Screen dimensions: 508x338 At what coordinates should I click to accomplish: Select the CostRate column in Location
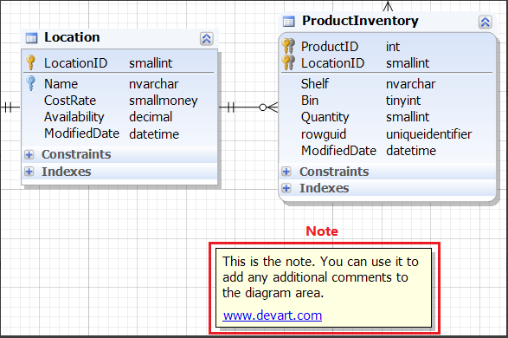coord(119,101)
